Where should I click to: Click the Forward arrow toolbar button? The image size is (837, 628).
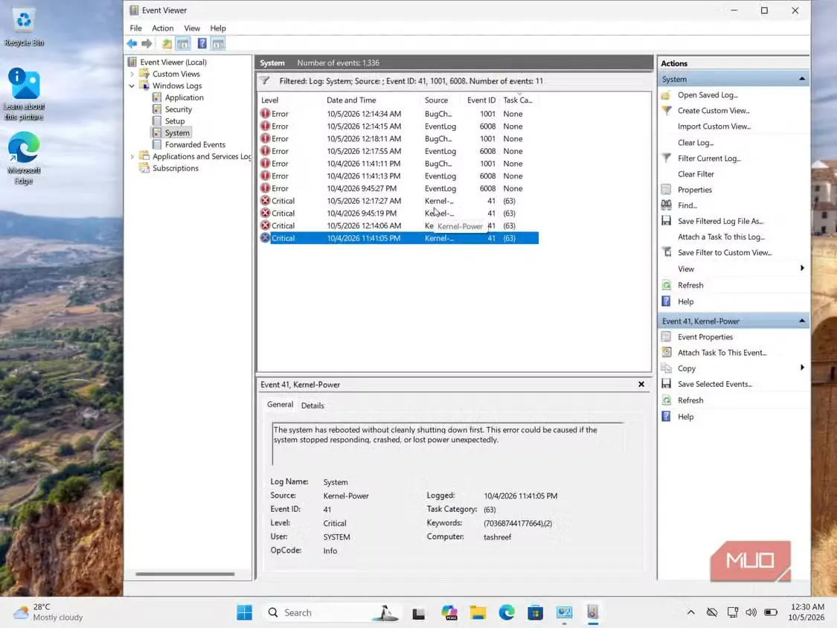coord(147,44)
